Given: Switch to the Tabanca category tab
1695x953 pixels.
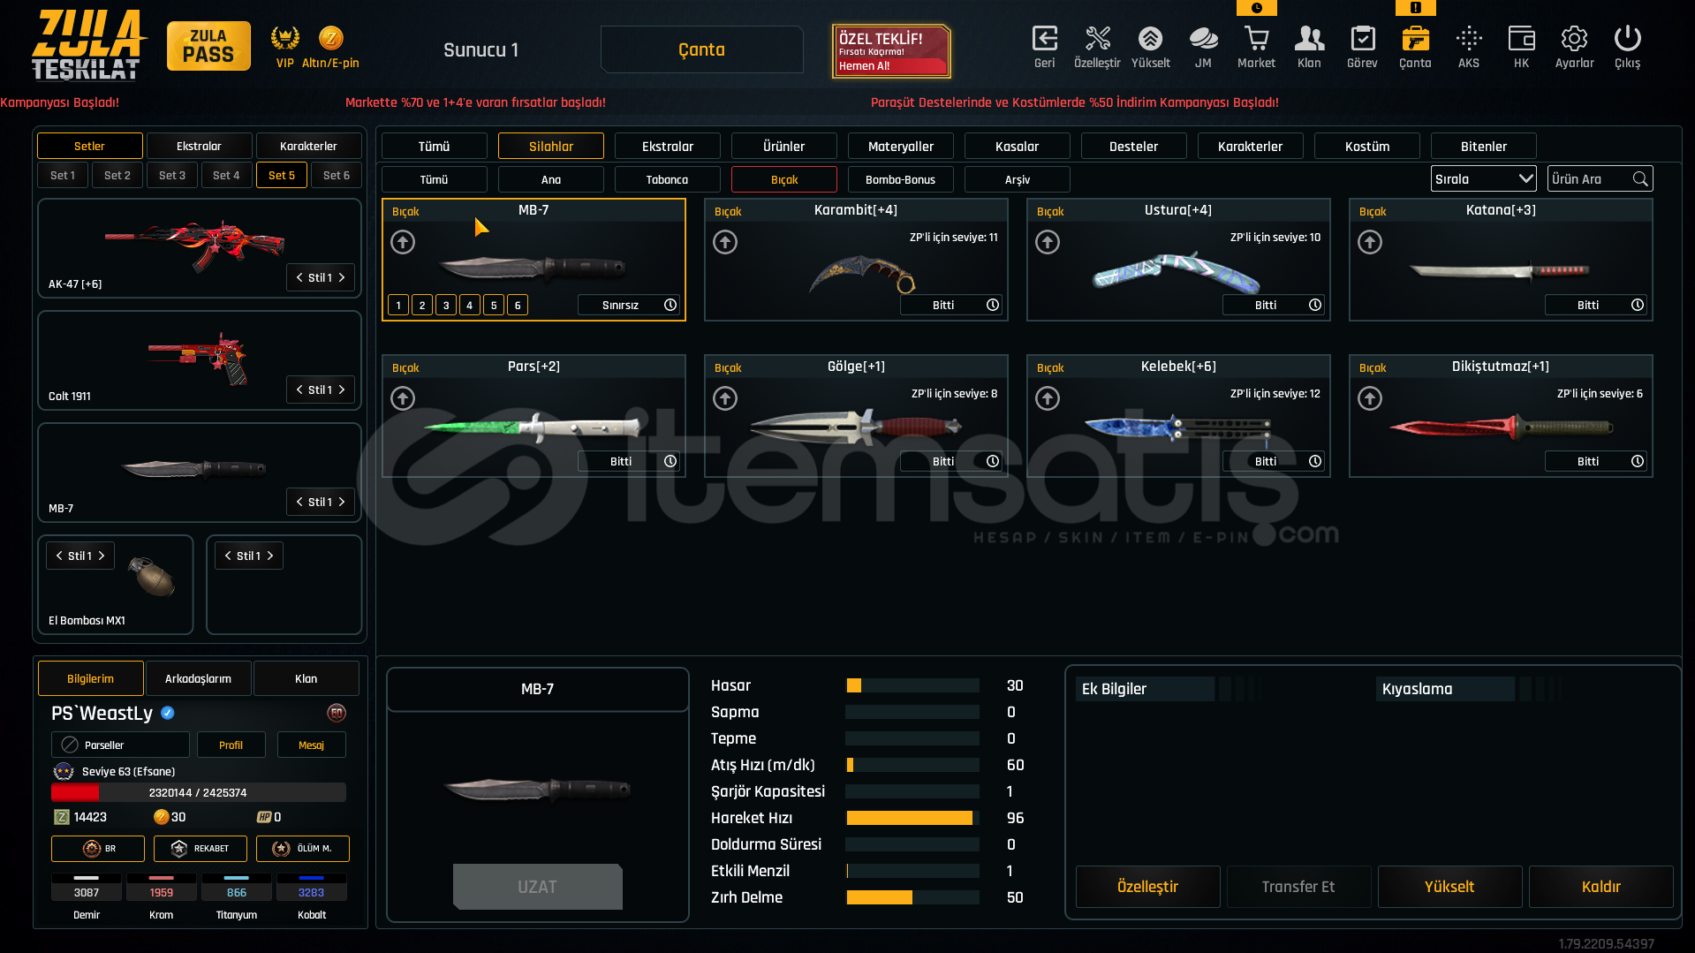Looking at the screenshot, I should [x=667, y=179].
